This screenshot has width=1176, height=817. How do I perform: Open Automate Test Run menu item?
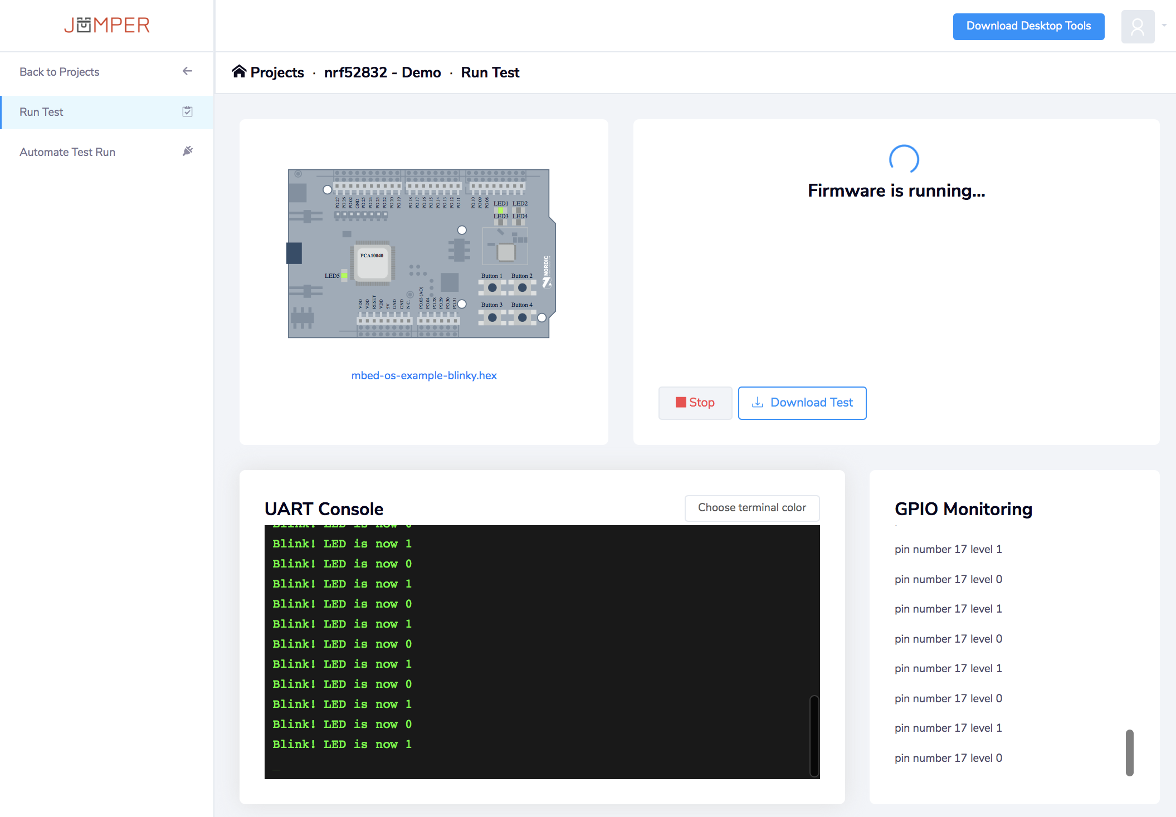point(67,152)
